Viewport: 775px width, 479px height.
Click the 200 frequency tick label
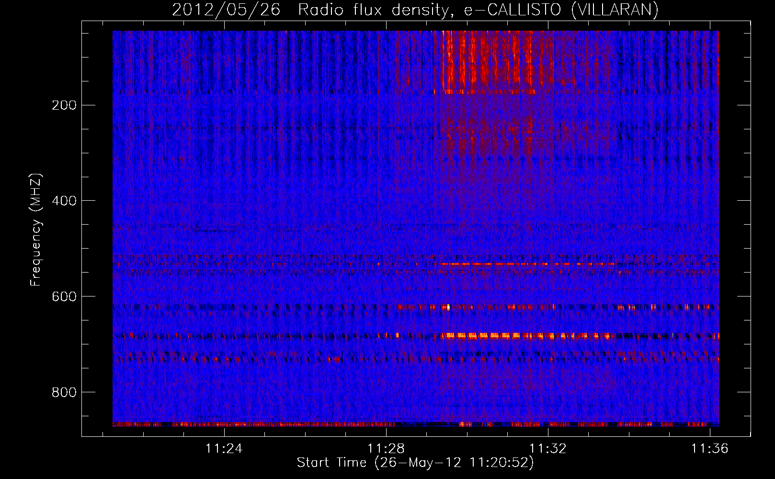coord(64,105)
